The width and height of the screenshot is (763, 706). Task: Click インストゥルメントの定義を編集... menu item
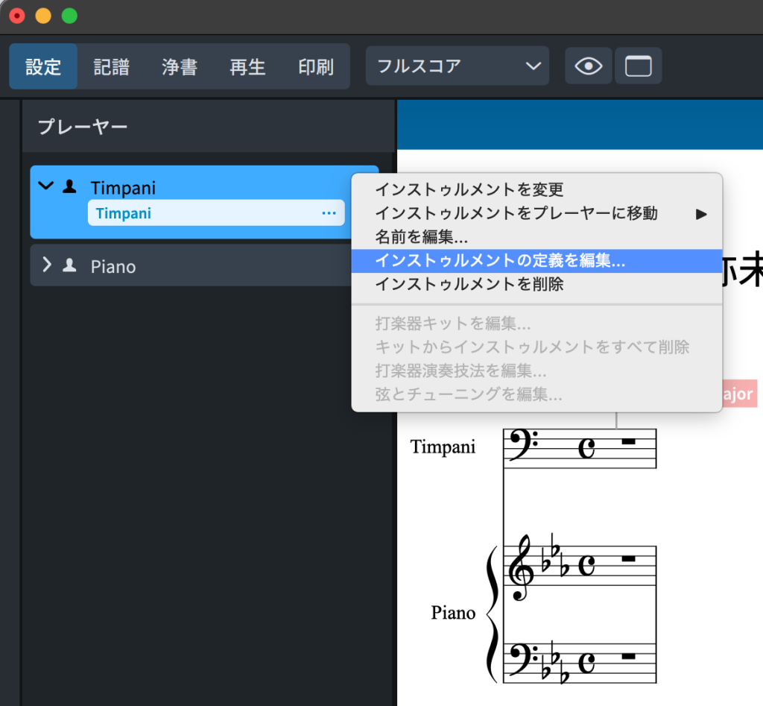point(500,261)
